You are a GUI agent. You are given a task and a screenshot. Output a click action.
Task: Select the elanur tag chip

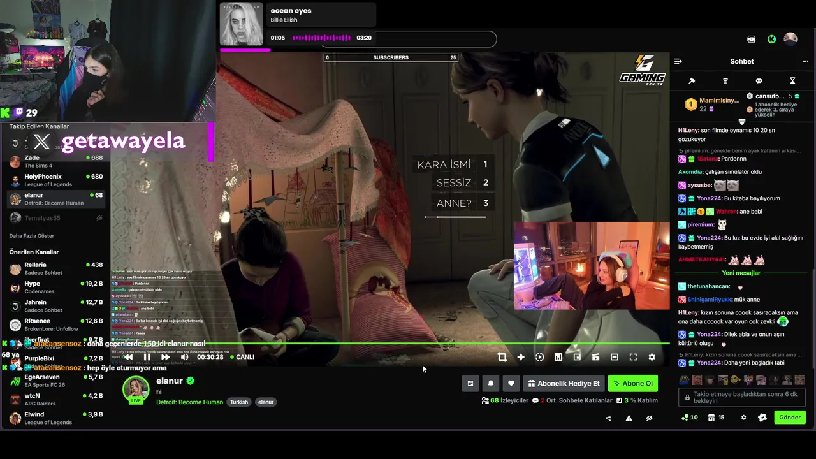[266, 402]
